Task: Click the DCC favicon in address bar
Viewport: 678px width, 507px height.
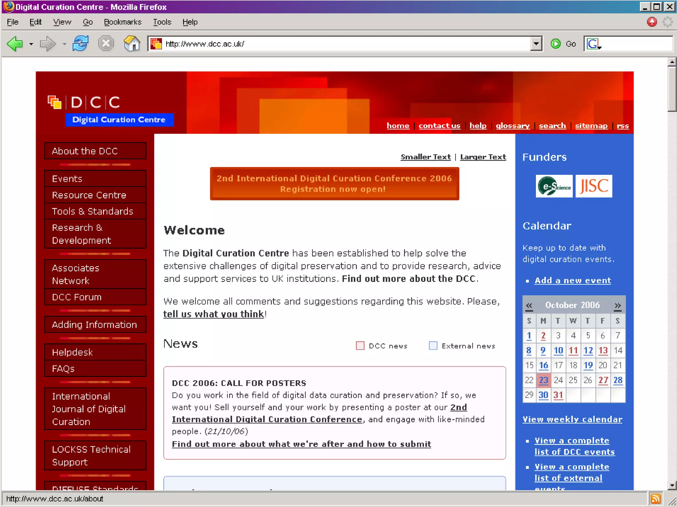Action: point(156,44)
